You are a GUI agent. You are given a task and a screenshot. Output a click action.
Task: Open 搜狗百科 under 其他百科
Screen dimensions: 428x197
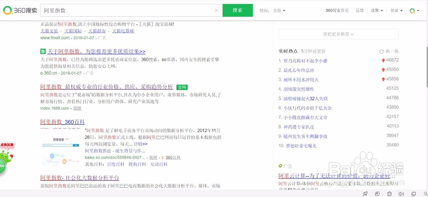[x=137, y=164]
